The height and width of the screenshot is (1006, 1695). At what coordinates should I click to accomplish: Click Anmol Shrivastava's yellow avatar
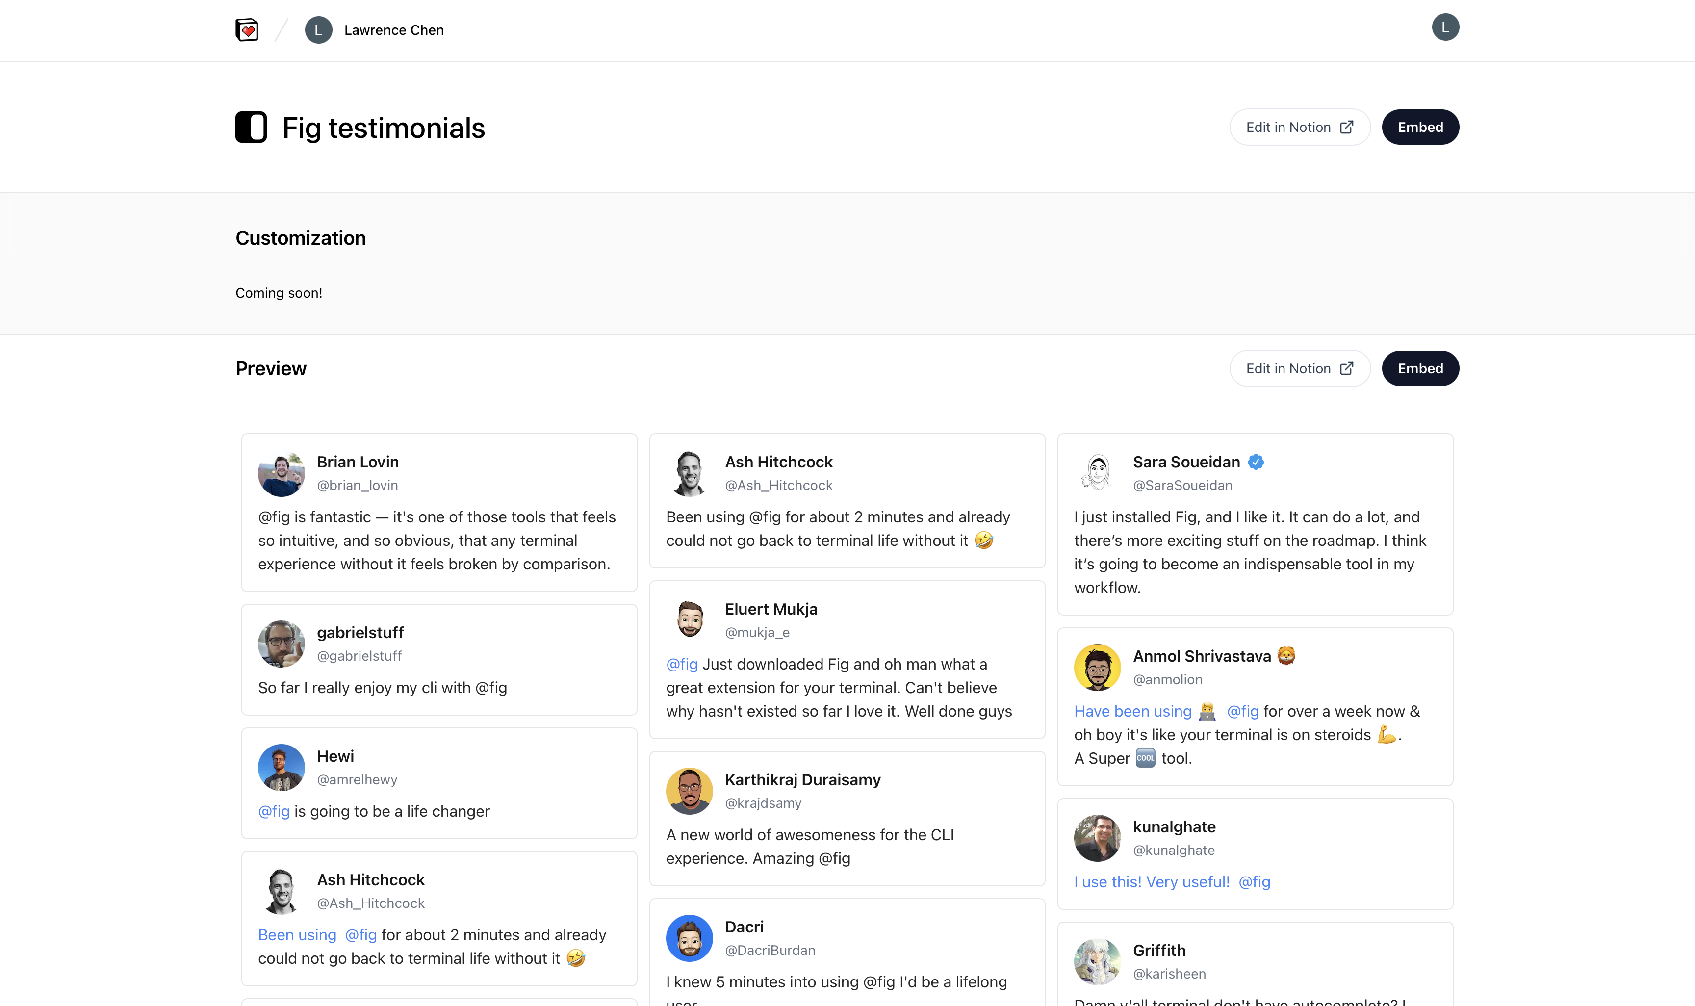1097,668
